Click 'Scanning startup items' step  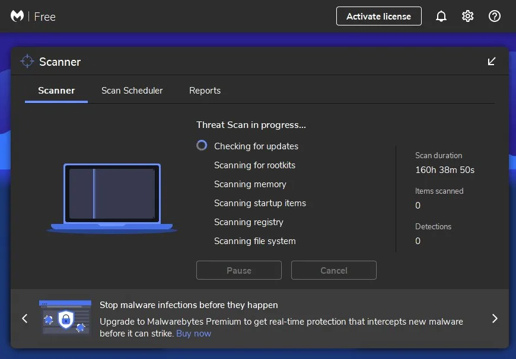(260, 203)
